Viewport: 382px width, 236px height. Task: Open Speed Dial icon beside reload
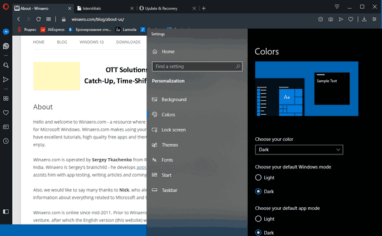pyautogui.click(x=49, y=19)
